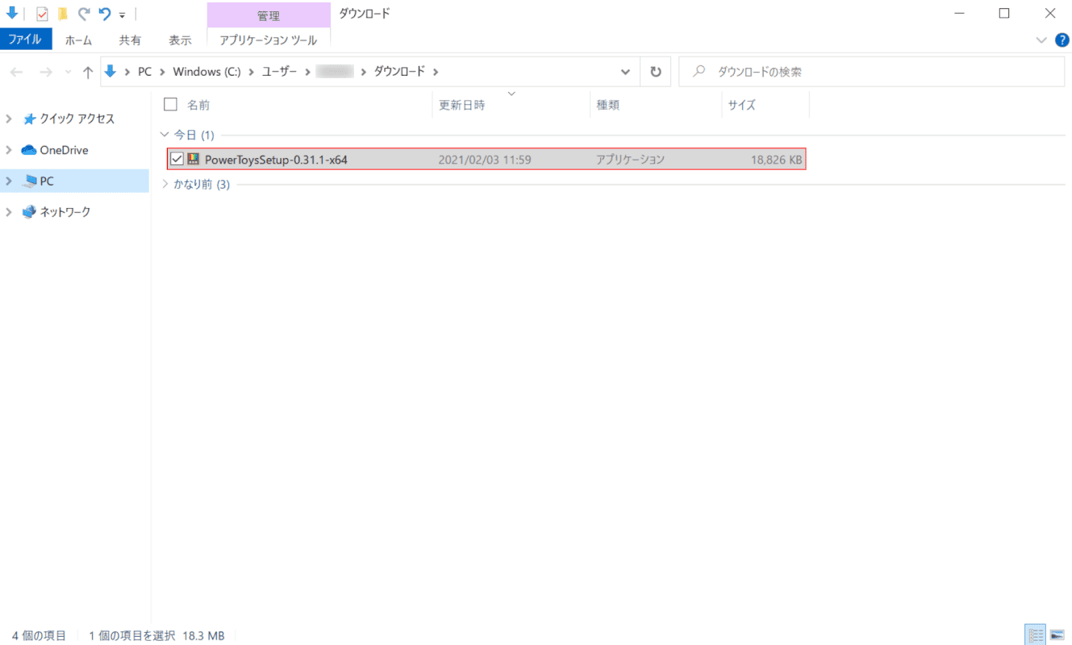Viewport: 1072px width, 645px height.
Task: Expand クイック アクセス in the navigation pane
Action: pyautogui.click(x=9, y=119)
